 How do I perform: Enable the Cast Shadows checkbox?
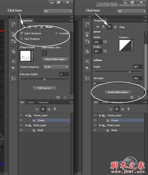21,39
